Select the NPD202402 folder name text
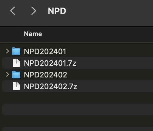The width and height of the screenshot is (153, 131). [x=45, y=75]
